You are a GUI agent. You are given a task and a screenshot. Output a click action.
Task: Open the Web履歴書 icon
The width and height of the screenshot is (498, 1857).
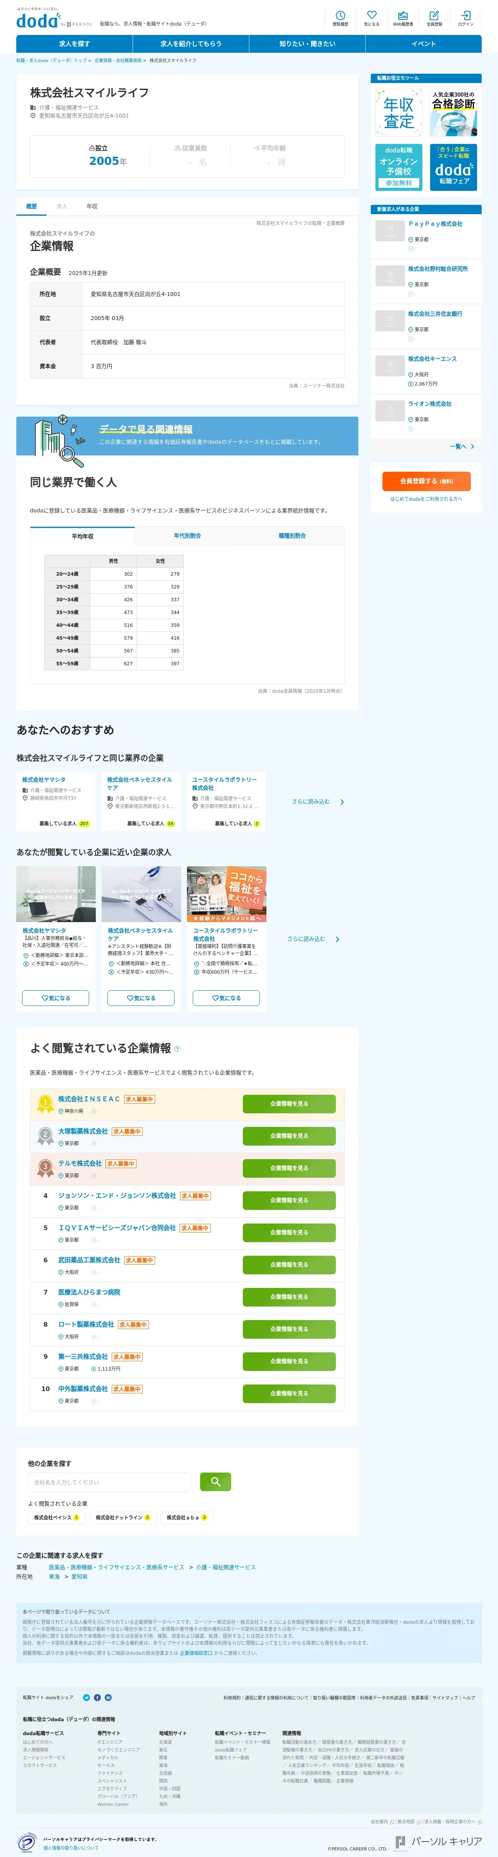click(403, 18)
